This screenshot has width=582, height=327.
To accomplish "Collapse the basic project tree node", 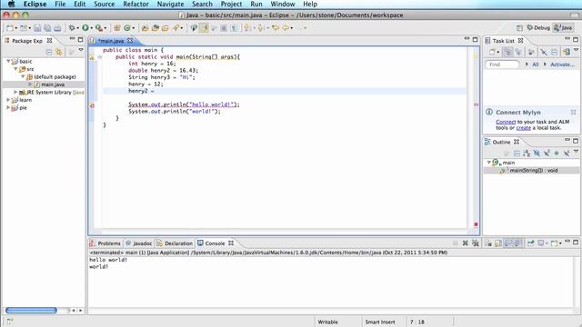I will [x=8, y=61].
